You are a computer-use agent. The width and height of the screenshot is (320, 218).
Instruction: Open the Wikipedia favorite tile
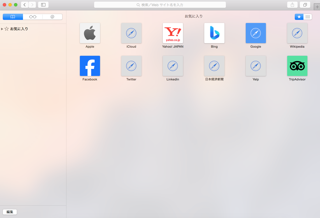[297, 33]
